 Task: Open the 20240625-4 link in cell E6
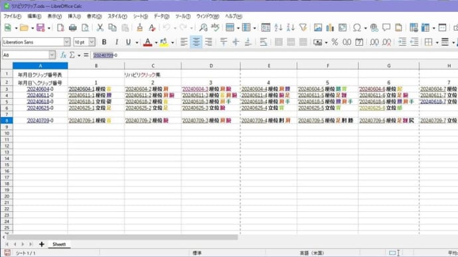point(254,108)
